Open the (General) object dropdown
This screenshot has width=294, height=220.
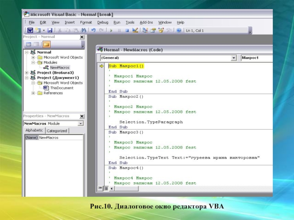pos(234,58)
